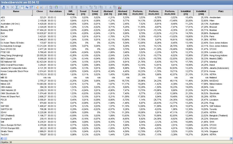Click the percent format icon
This screenshot has height=144, width=233.
86,7
